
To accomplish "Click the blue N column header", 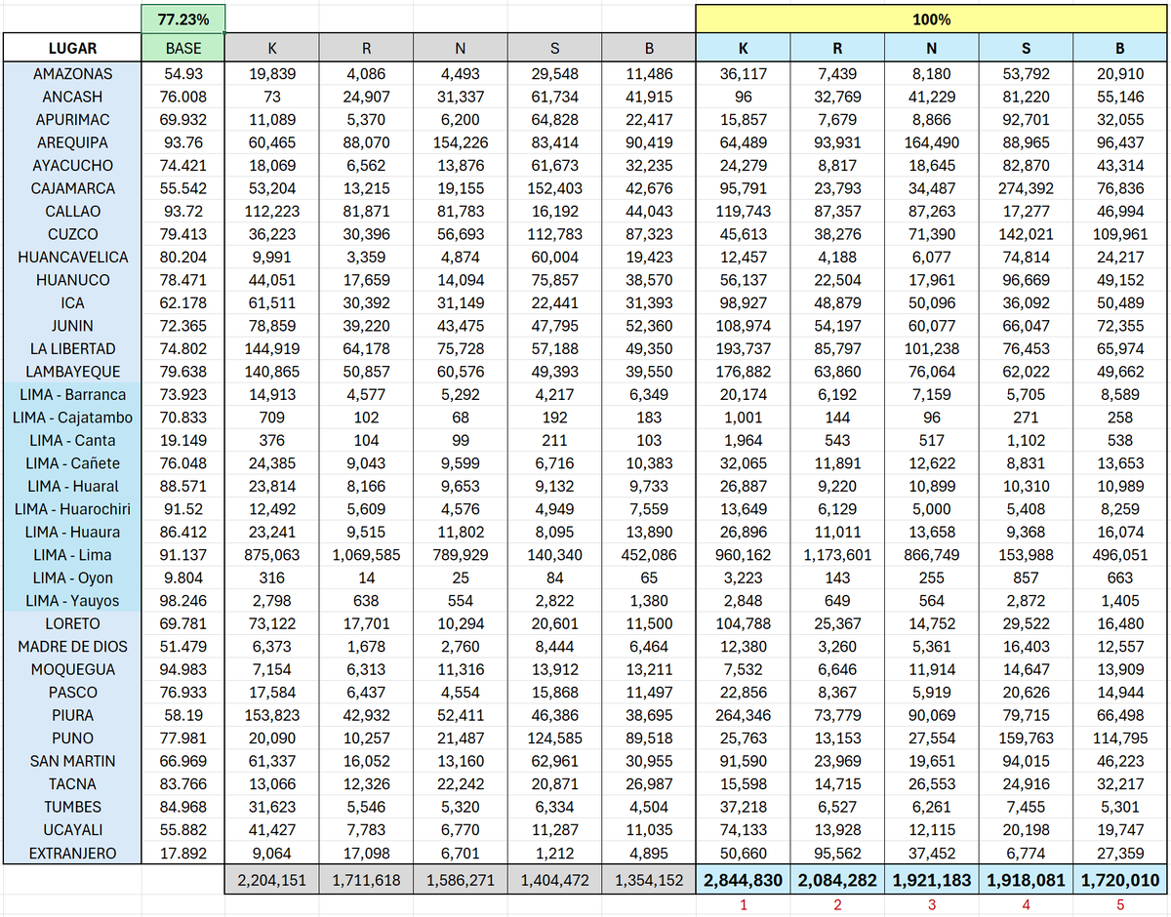I will point(932,48).
